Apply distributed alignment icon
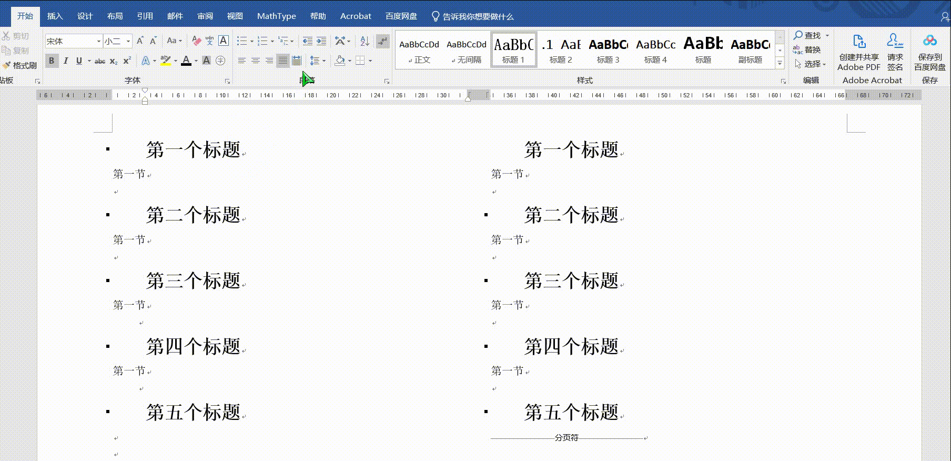 click(x=297, y=61)
